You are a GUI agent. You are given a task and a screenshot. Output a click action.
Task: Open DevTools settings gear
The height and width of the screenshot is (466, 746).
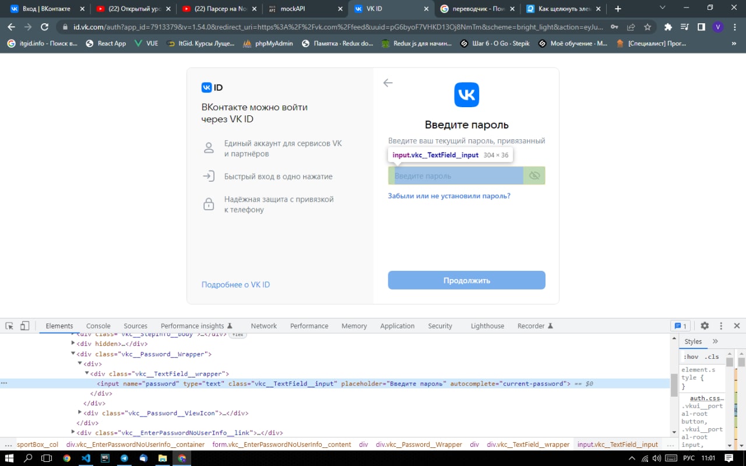point(705,326)
